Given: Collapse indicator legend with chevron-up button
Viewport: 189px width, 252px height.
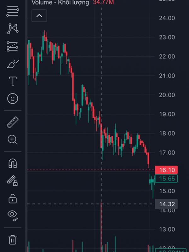Looking at the screenshot, I should point(39,15).
